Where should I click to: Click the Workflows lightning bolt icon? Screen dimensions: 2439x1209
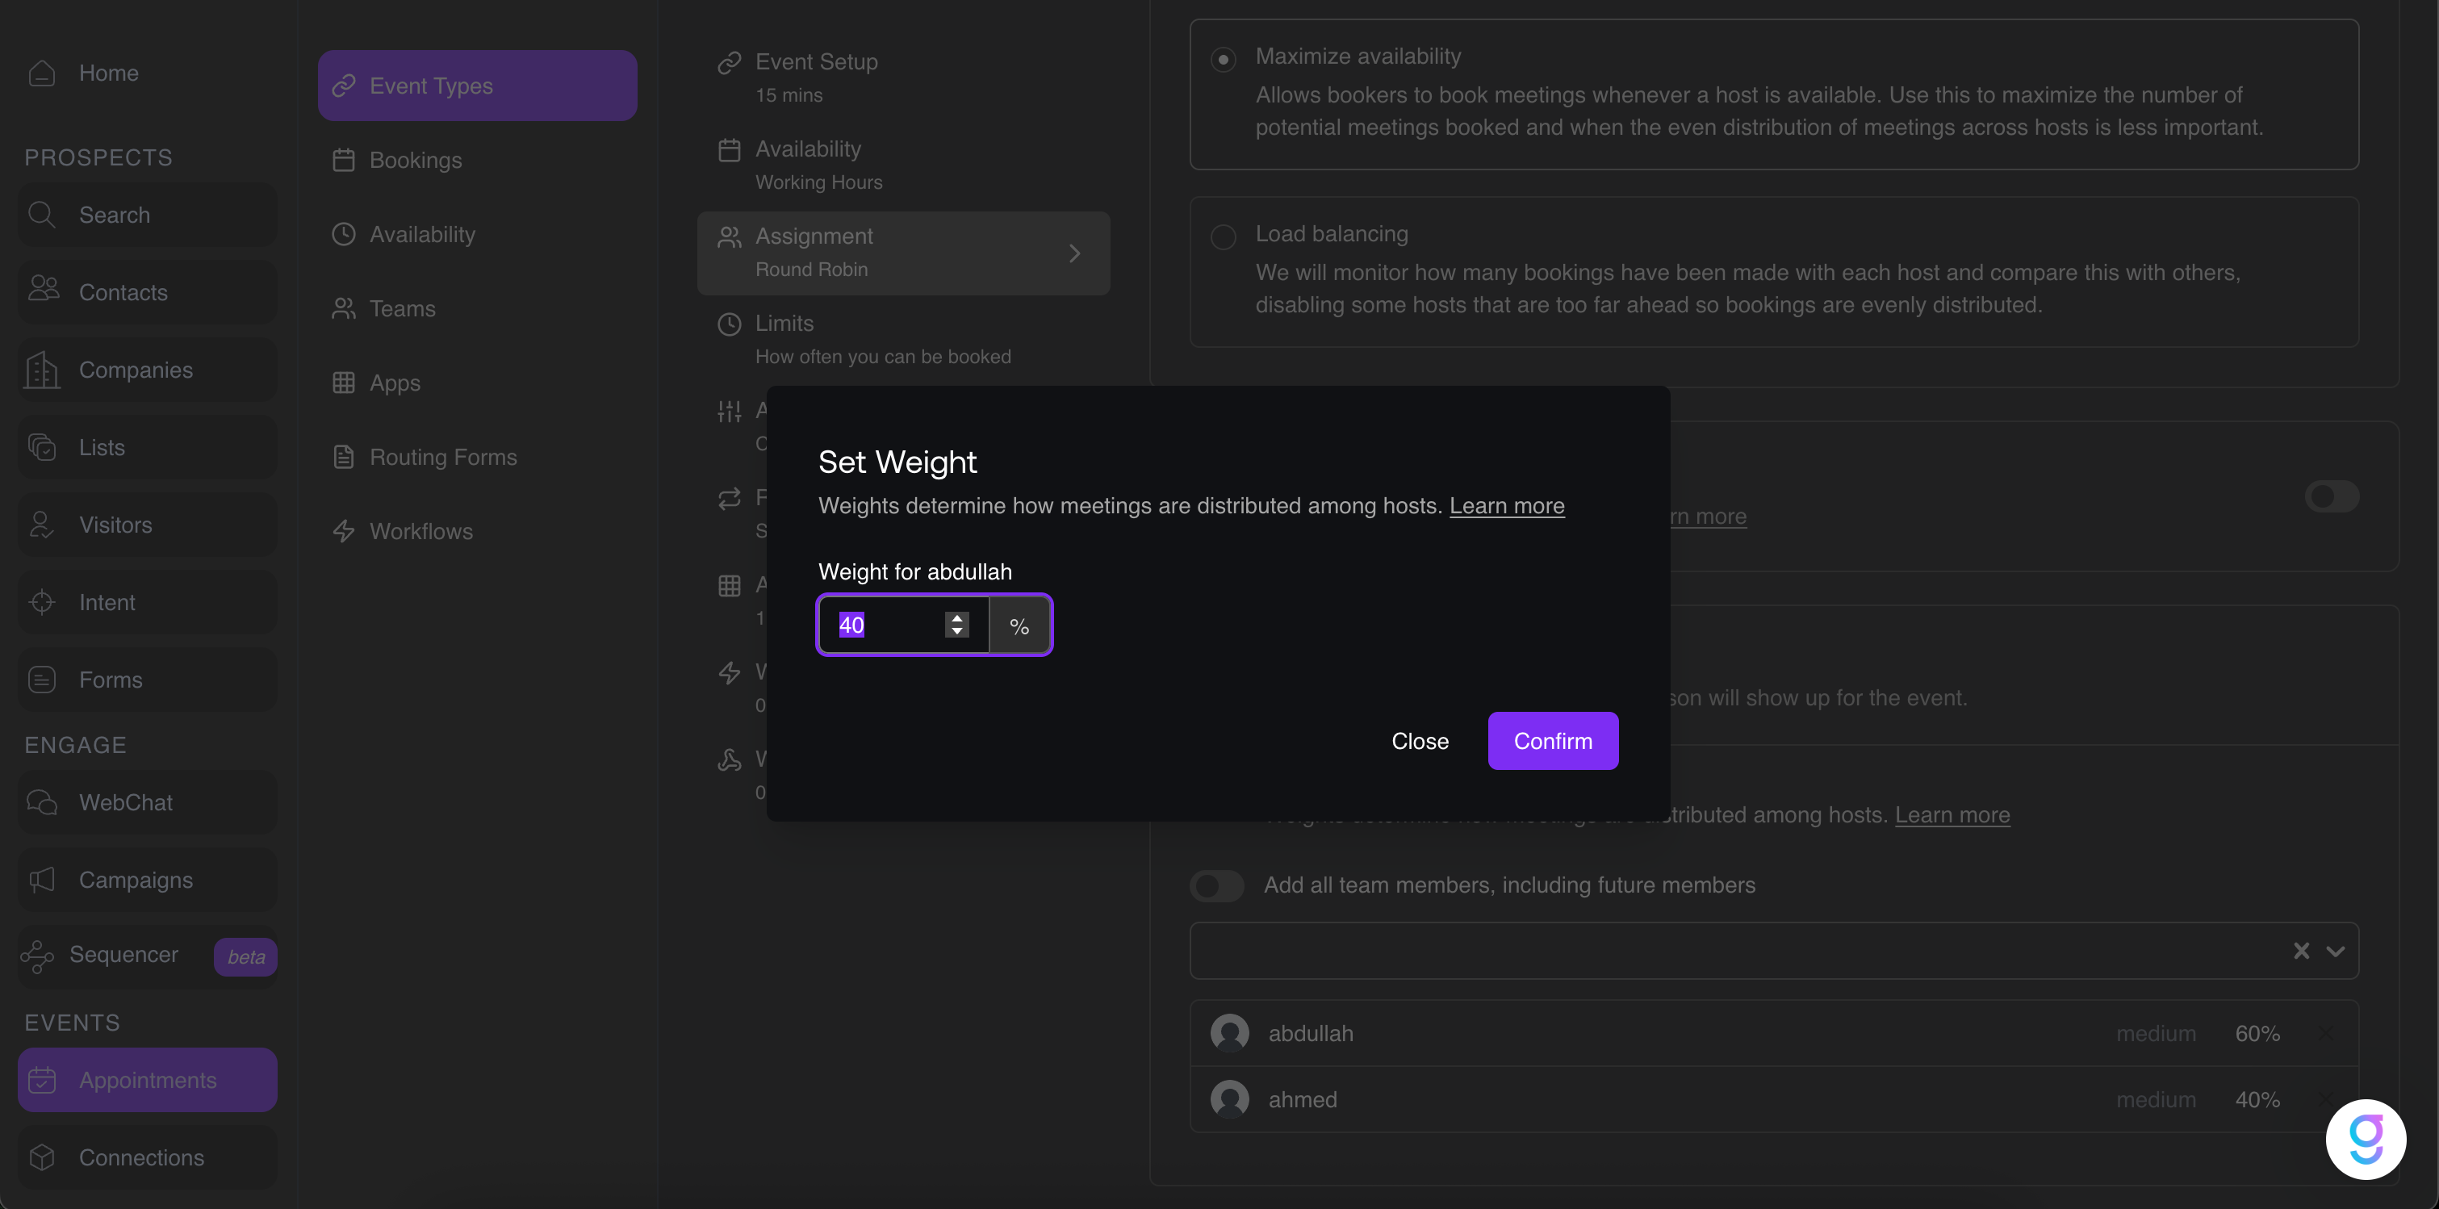click(344, 531)
